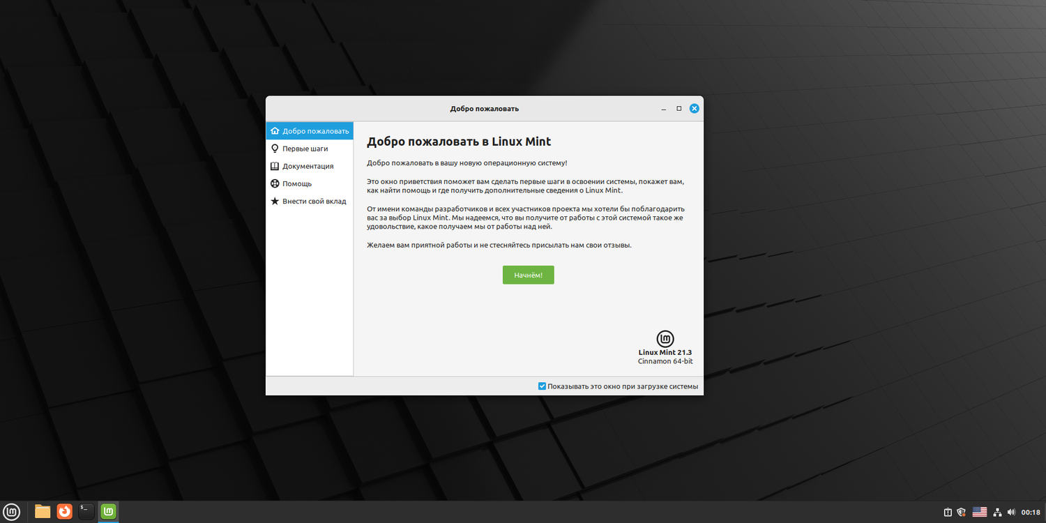Open the calendar from the 00:18 clock
Viewport: 1046px width, 523px height.
point(1031,512)
